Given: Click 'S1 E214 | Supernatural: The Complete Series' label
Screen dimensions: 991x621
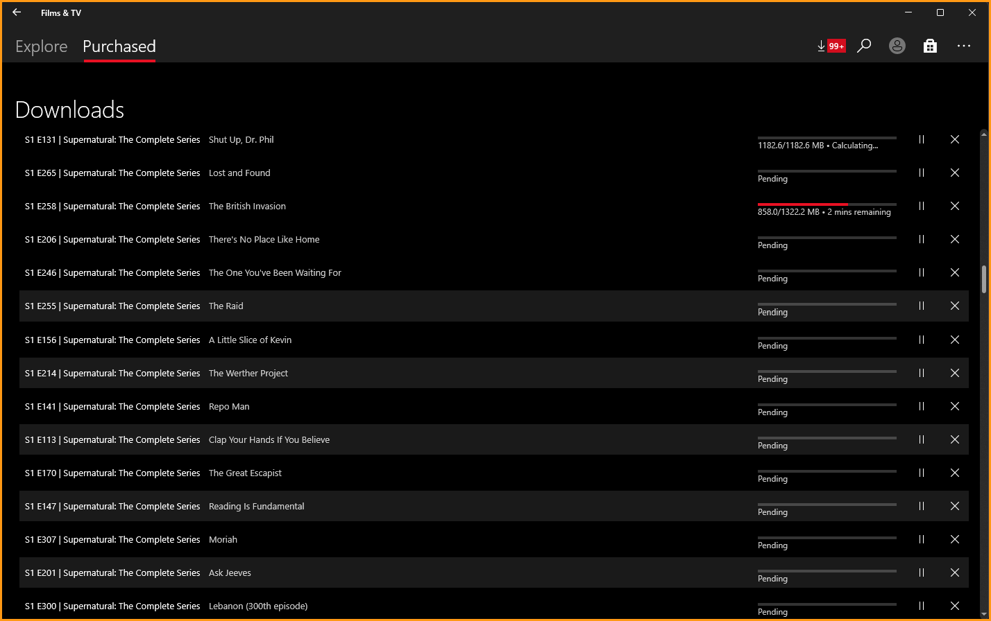Looking at the screenshot, I should (112, 373).
